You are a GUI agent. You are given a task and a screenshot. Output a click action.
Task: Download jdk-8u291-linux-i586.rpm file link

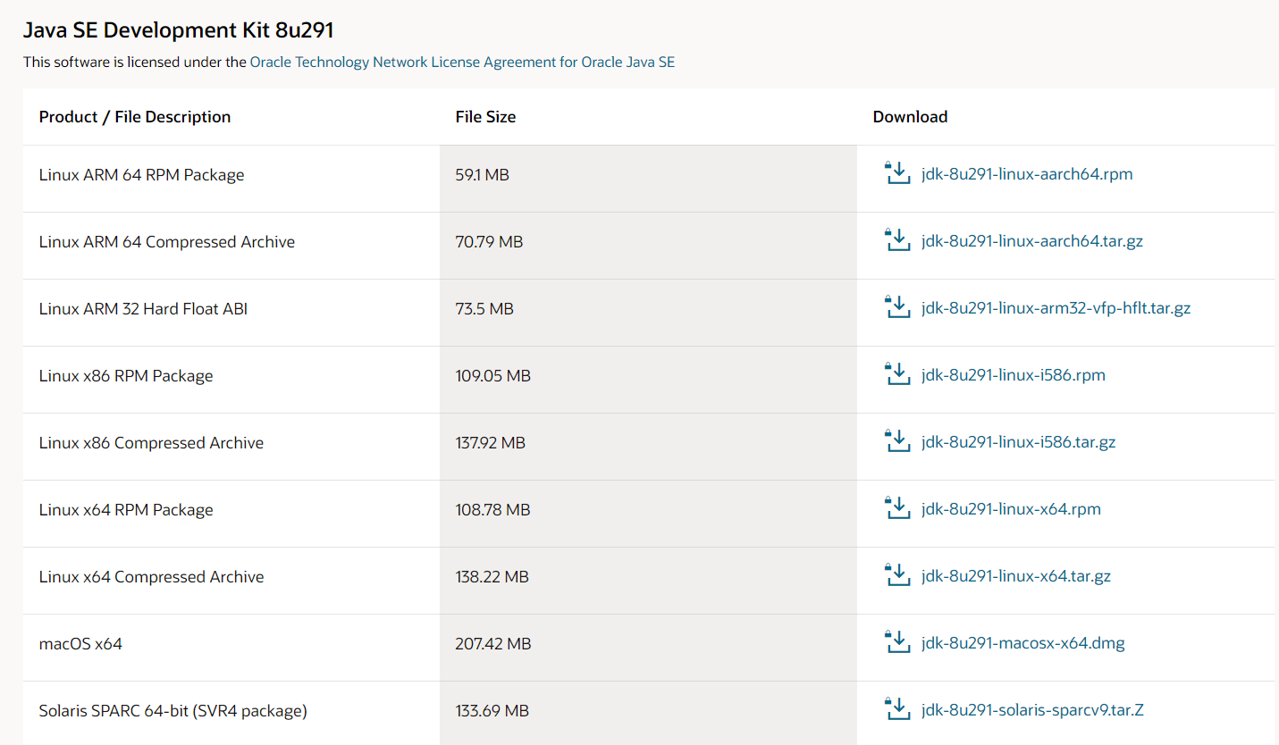click(1014, 375)
